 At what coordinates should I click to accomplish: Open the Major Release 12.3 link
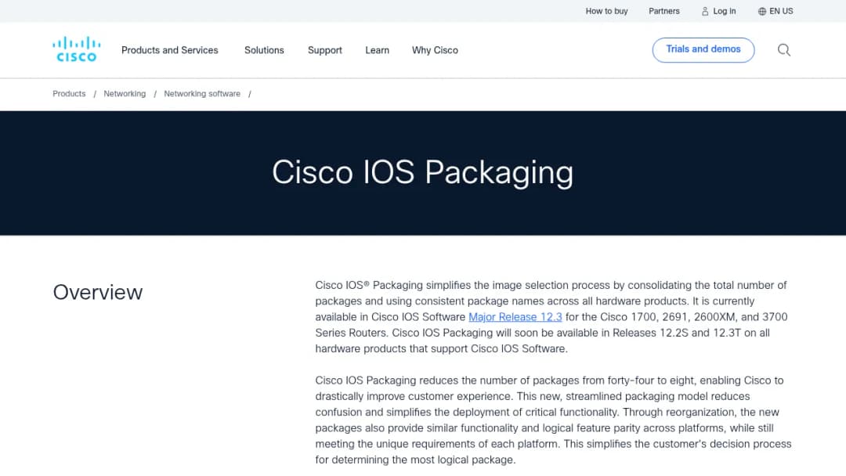coord(515,317)
